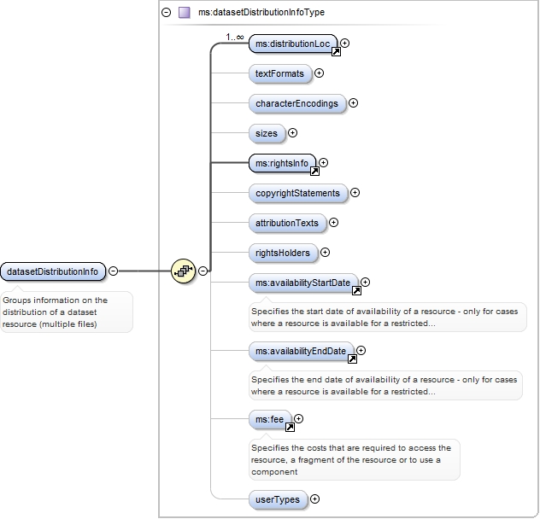Click the reference arrow on ms:fee

tap(290, 428)
